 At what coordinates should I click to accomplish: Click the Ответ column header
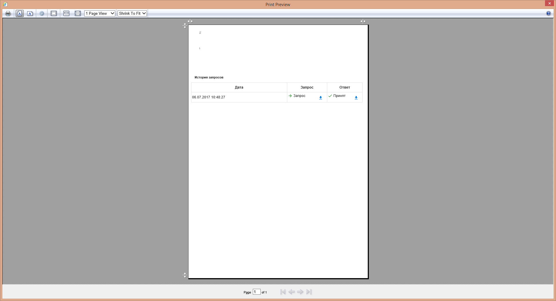click(x=345, y=87)
